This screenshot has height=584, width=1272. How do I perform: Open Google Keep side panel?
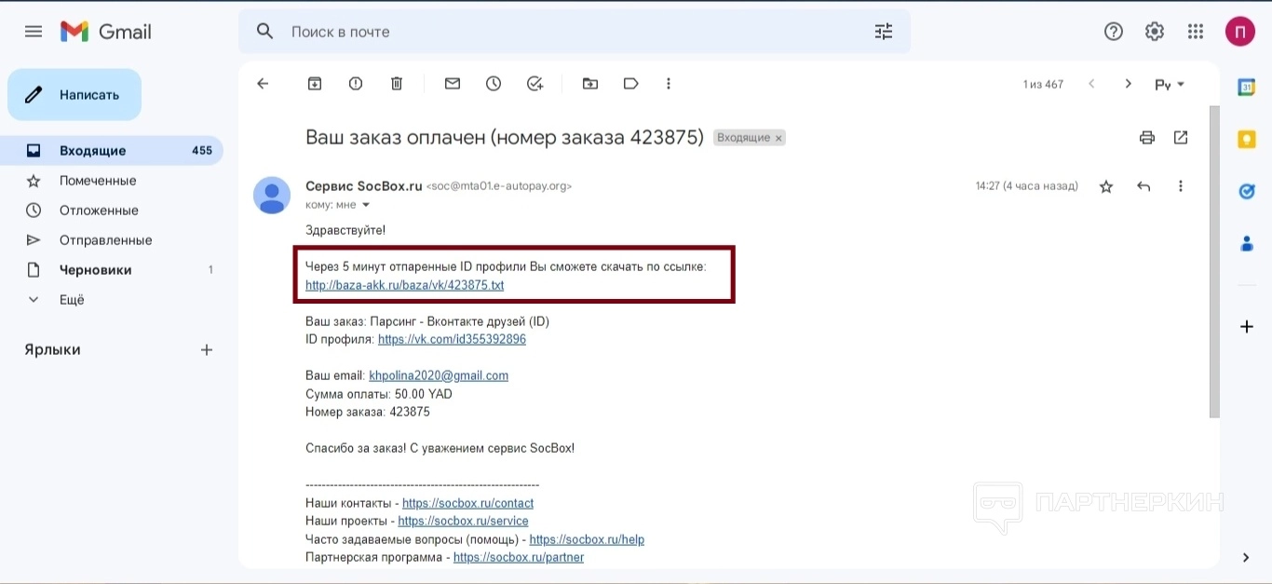click(1247, 140)
